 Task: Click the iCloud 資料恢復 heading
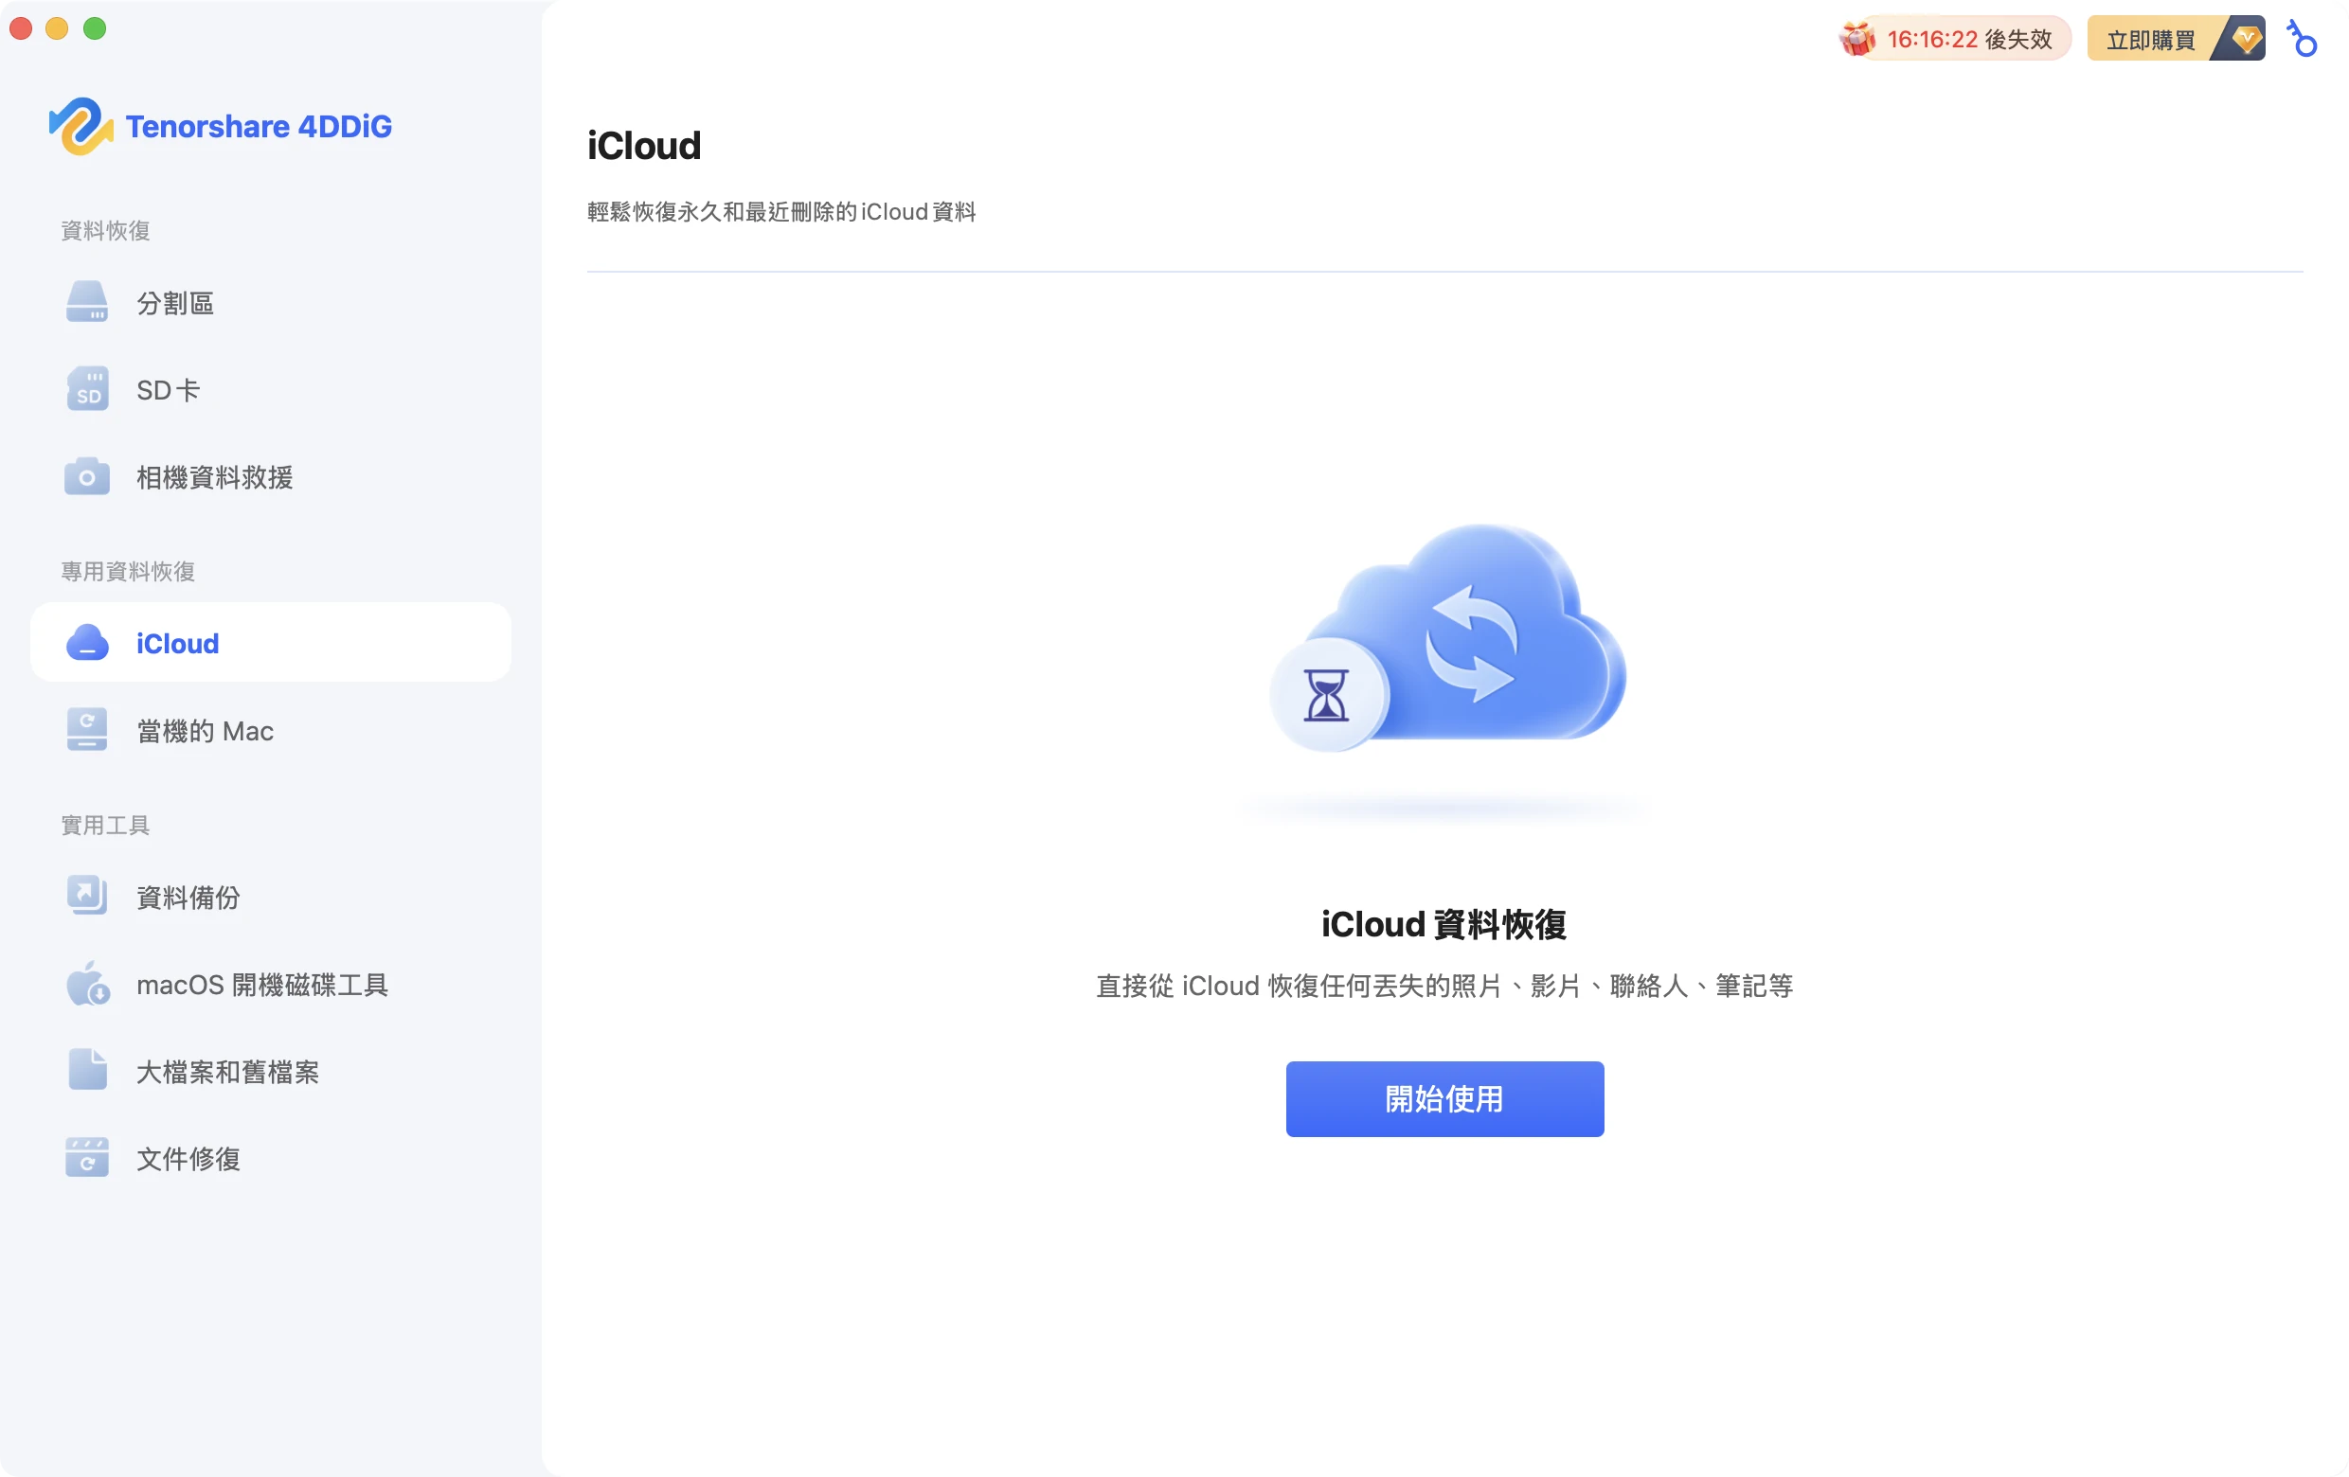[1443, 923]
